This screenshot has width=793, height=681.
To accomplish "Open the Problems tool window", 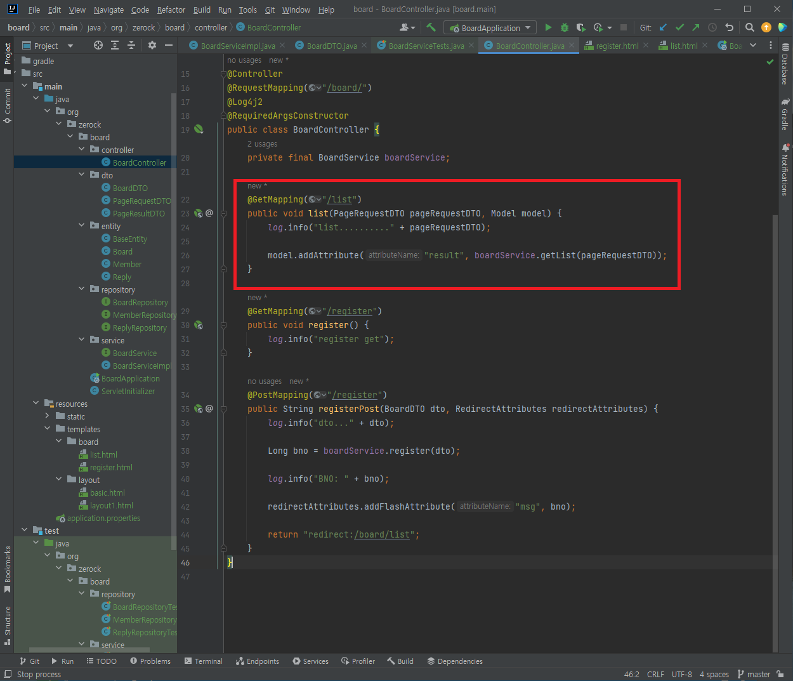I will pos(150,661).
